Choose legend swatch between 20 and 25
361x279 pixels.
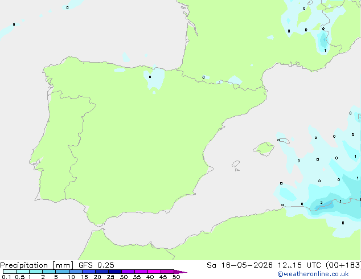pos(101,272)
